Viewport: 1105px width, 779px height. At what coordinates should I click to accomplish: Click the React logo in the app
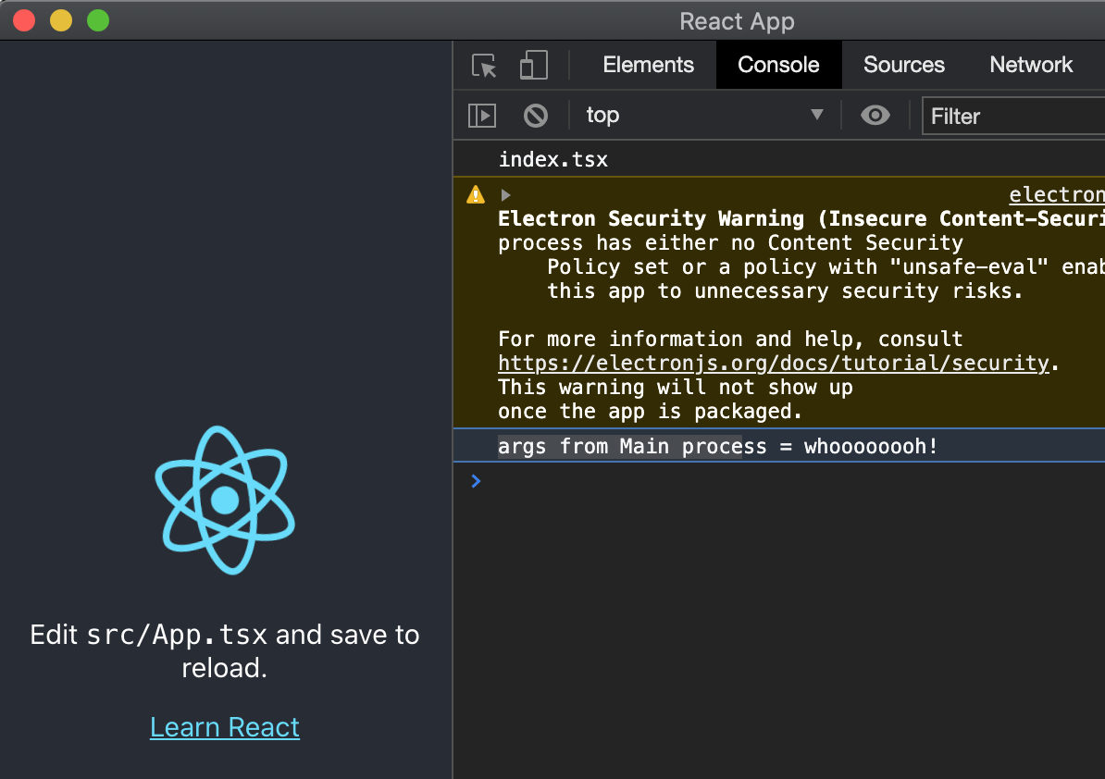(x=225, y=501)
